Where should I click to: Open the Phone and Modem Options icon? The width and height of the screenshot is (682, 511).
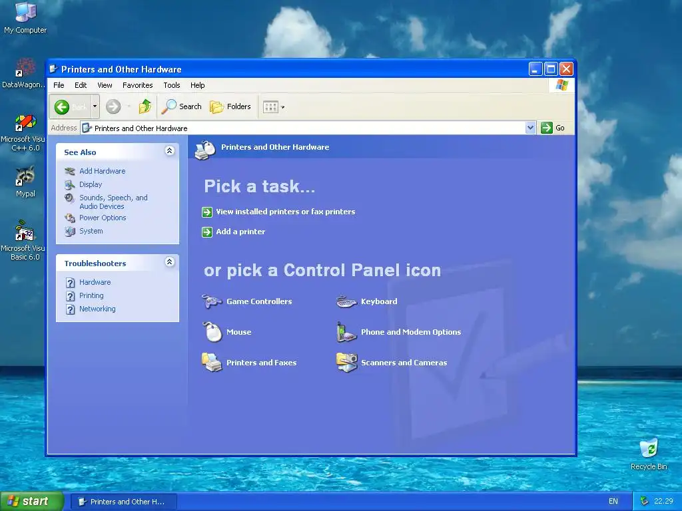click(x=346, y=332)
